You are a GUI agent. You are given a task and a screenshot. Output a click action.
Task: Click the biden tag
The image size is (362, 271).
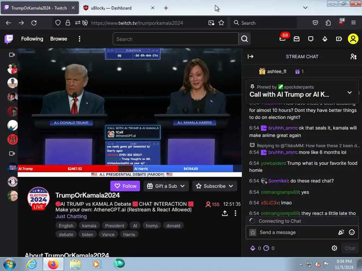pyautogui.click(x=88, y=234)
